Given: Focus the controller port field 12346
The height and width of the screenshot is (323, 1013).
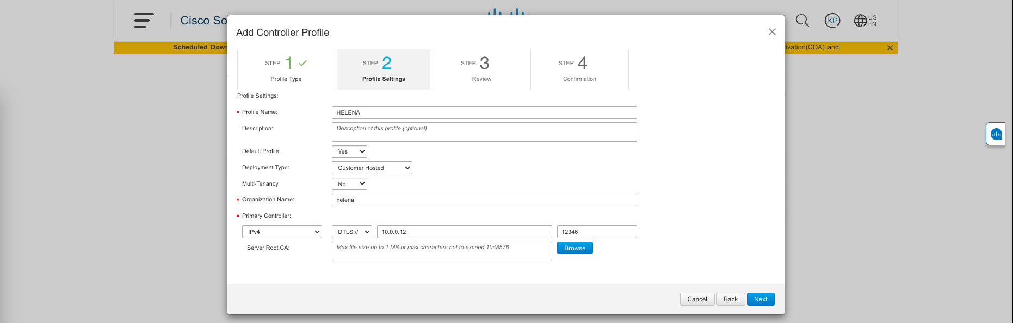Looking at the screenshot, I should [596, 232].
